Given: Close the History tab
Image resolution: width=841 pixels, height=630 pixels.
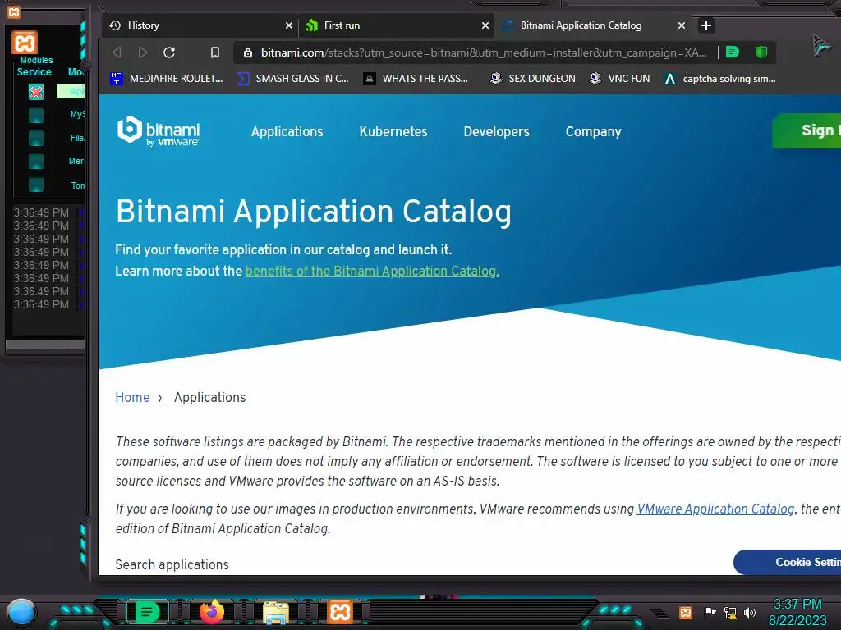Looking at the screenshot, I should coord(288,25).
